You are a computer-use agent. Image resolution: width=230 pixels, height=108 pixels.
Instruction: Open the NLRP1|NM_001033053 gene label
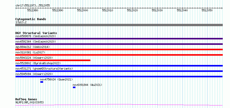[x=29, y=102]
